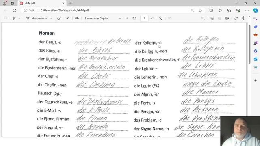Open browser essentials heart icon

pos(238,10)
